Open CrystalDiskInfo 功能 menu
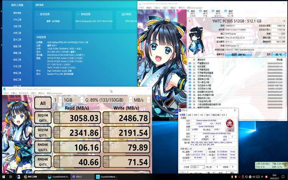 pyautogui.click(x=157, y=8)
